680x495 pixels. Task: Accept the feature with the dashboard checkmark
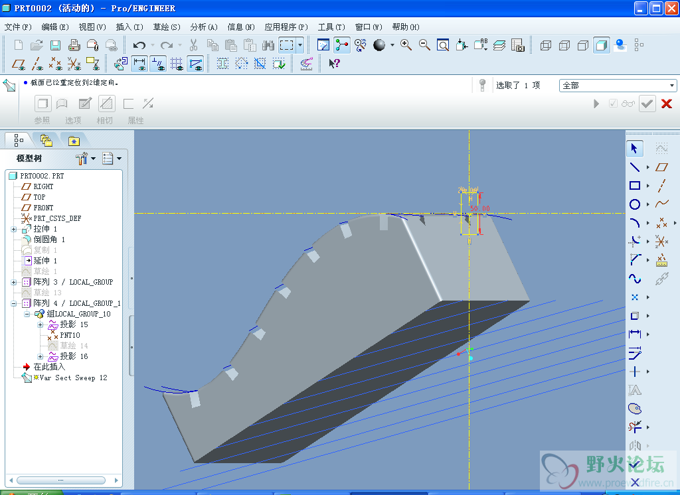pos(647,104)
